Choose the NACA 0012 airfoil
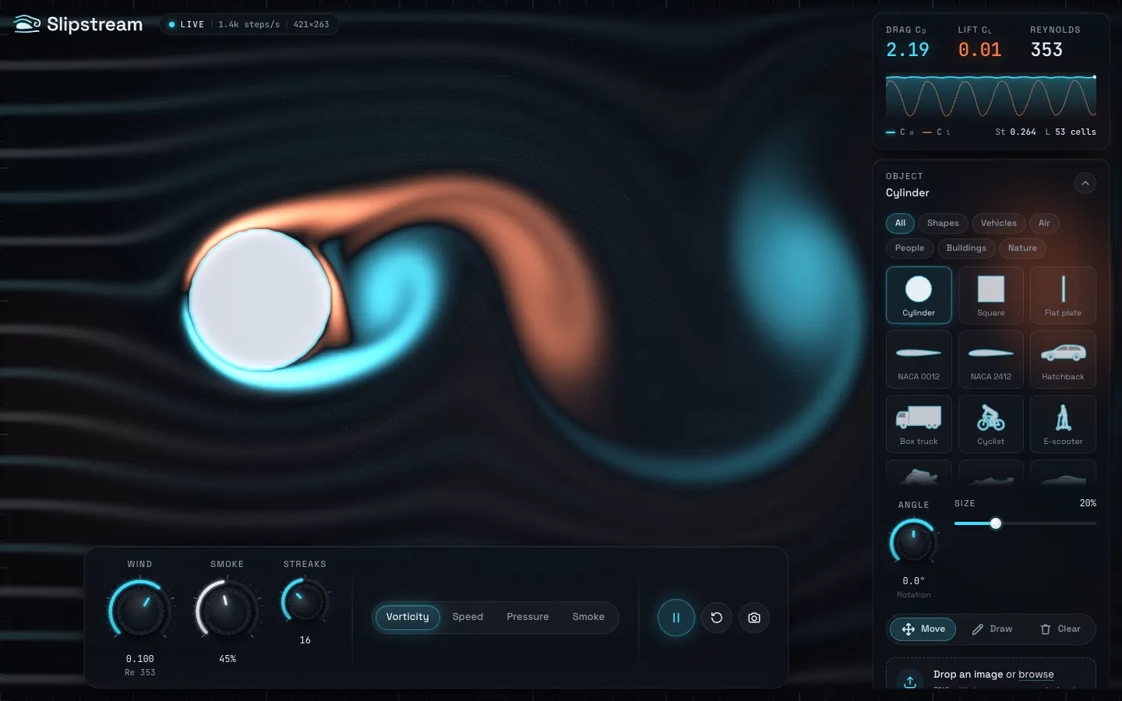1122x701 pixels. pyautogui.click(x=919, y=359)
